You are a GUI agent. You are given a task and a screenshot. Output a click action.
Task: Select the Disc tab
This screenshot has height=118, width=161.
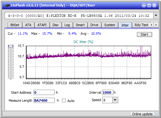[56, 25]
